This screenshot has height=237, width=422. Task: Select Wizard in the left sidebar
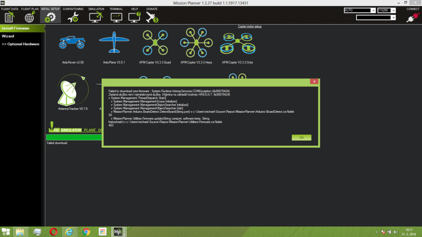[8, 36]
